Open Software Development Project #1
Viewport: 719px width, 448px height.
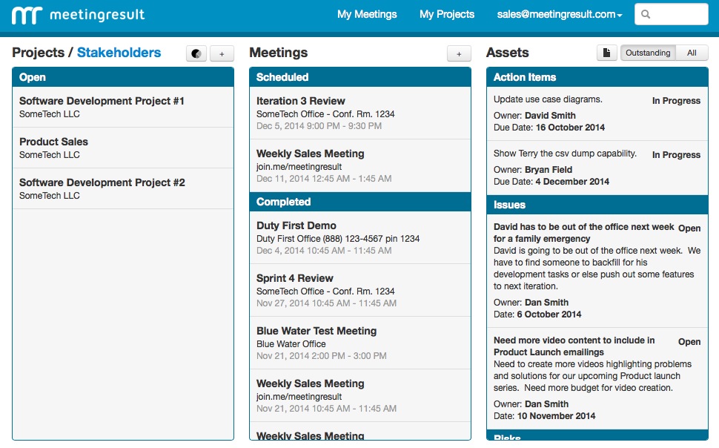[x=123, y=107]
